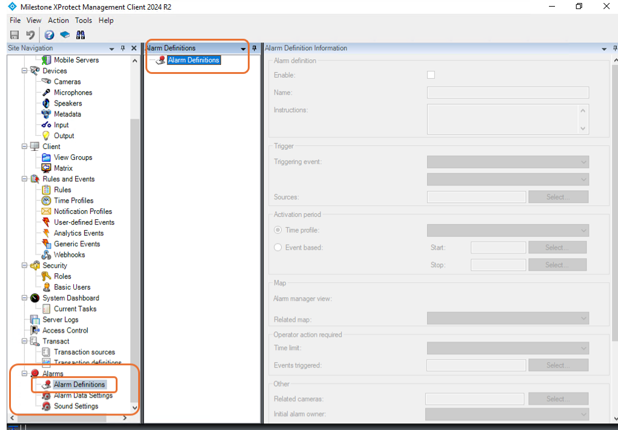Select the Time profile radio button

[278, 230]
